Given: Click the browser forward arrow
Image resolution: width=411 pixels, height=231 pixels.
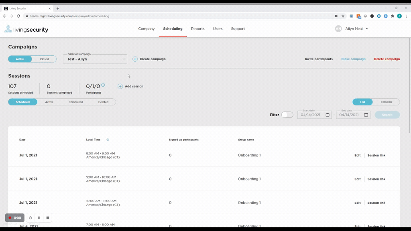Looking at the screenshot, I should [x=12, y=16].
